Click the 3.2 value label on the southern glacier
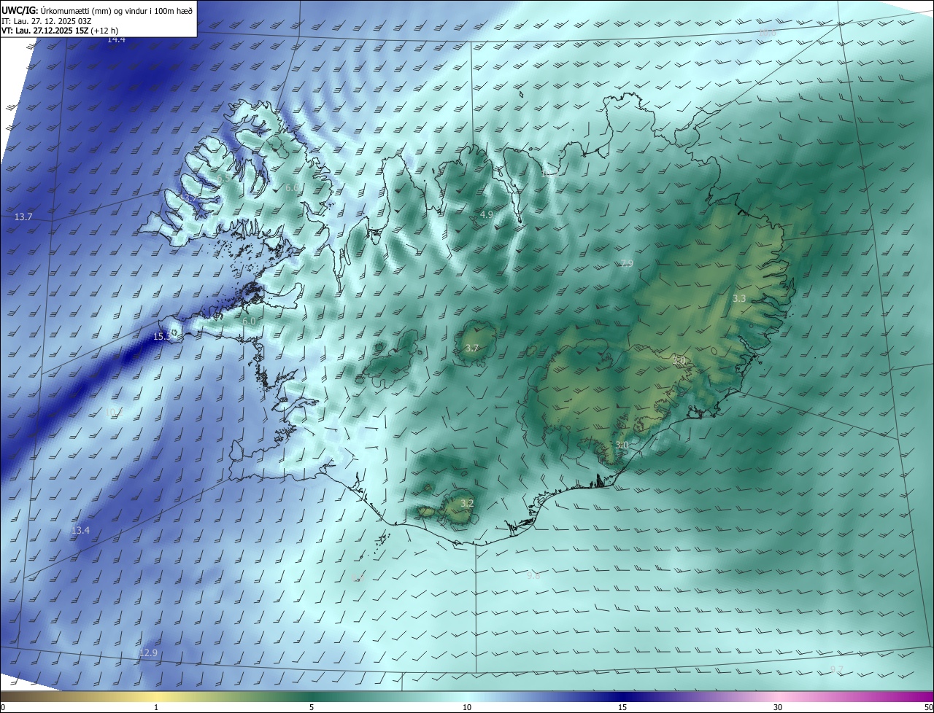Image resolution: width=934 pixels, height=713 pixels. (468, 504)
